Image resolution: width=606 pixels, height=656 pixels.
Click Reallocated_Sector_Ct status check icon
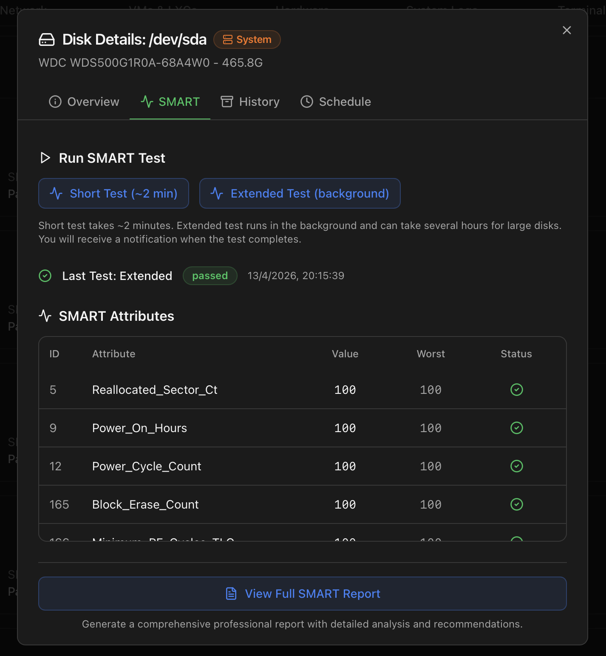tap(517, 390)
